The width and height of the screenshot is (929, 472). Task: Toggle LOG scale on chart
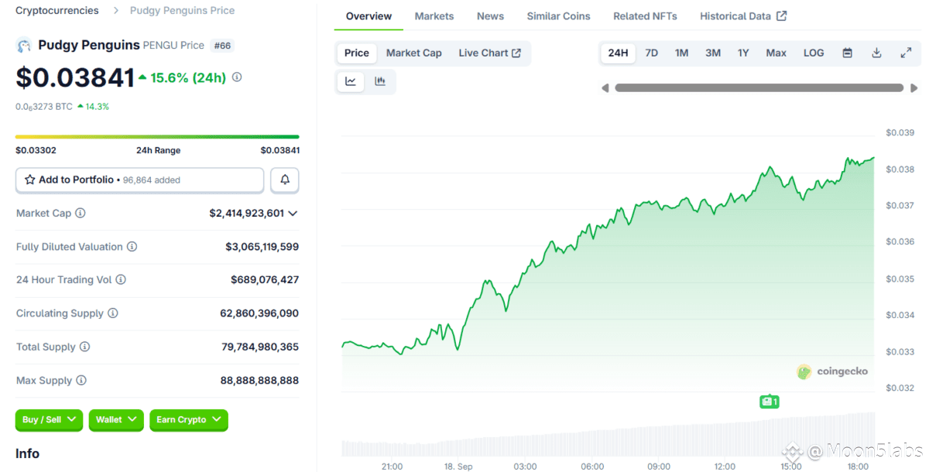(x=814, y=53)
